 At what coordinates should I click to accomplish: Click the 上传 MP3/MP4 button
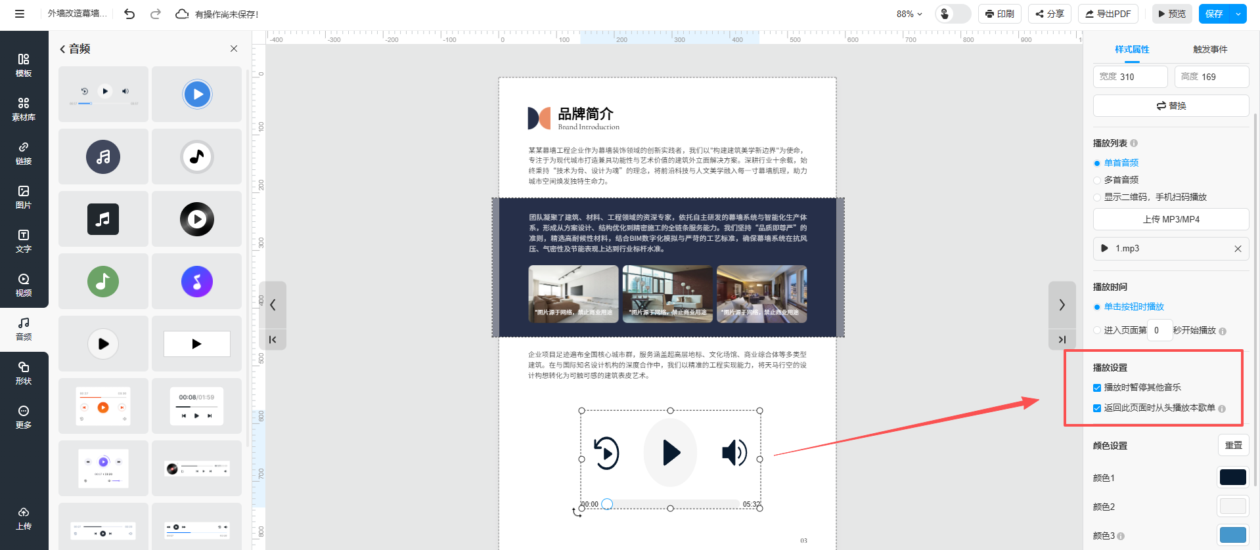pos(1171,219)
